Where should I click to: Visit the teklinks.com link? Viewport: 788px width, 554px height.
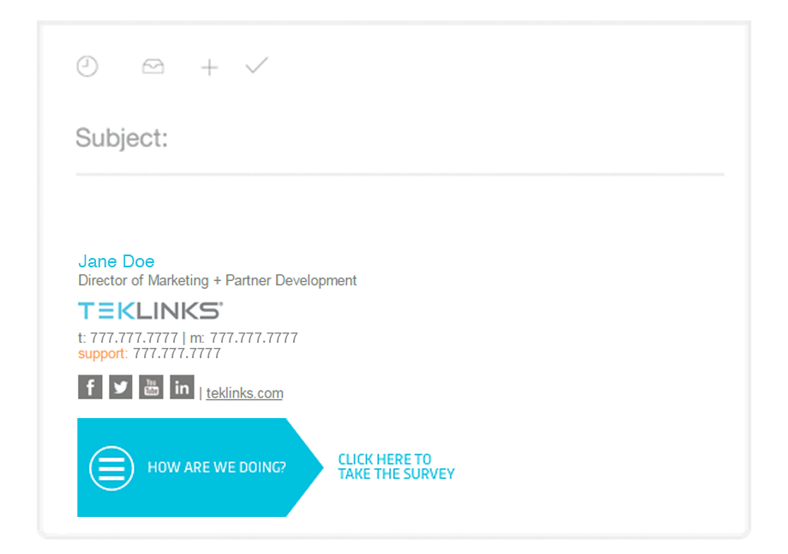tap(244, 393)
